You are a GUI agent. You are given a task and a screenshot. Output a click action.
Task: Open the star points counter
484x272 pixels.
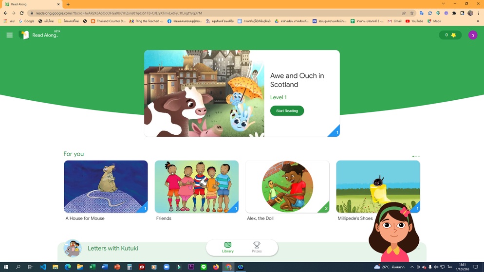click(450, 35)
